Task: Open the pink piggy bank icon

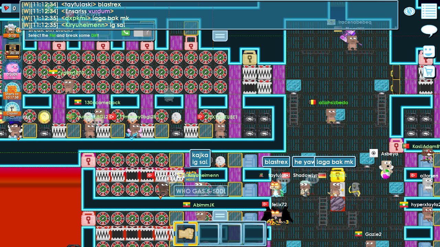Action: pyautogui.click(x=12, y=70)
